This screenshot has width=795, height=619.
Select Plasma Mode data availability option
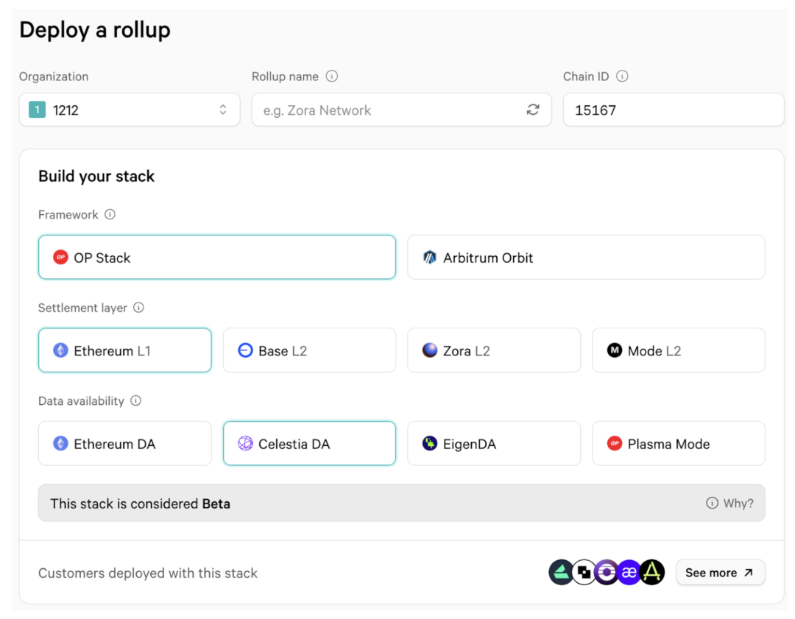(x=678, y=444)
